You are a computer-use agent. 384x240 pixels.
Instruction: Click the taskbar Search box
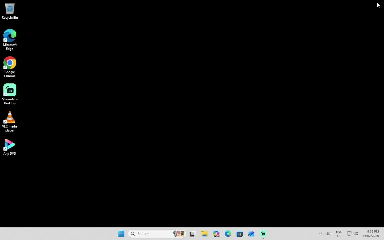(157, 234)
